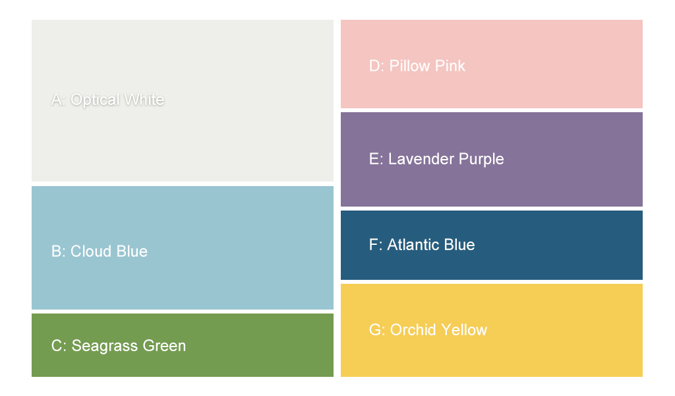
Task: Choose the Orchid Yellow swatch
Action: (x=492, y=330)
